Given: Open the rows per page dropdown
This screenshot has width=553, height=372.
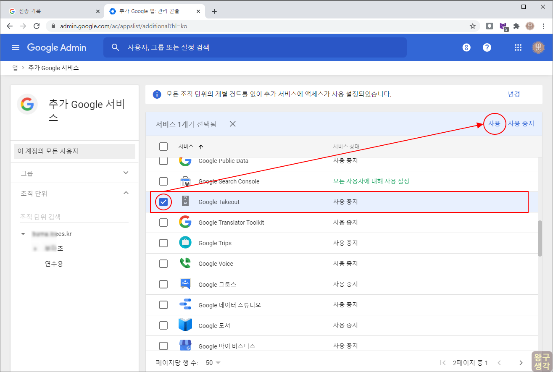Looking at the screenshot, I should 213,363.
